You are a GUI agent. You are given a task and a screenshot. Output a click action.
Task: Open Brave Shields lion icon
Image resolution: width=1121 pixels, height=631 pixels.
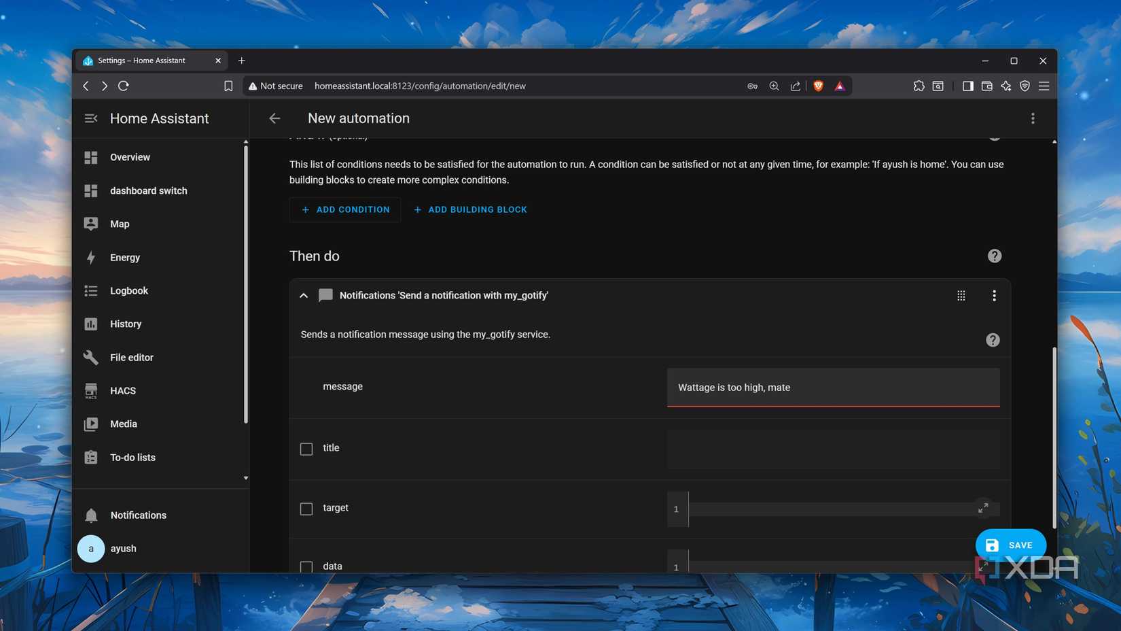tap(818, 86)
